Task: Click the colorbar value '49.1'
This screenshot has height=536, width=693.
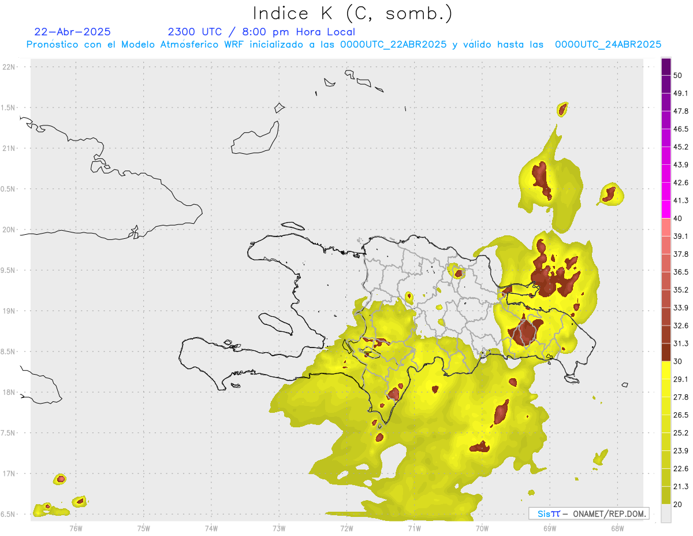Action: click(x=681, y=93)
